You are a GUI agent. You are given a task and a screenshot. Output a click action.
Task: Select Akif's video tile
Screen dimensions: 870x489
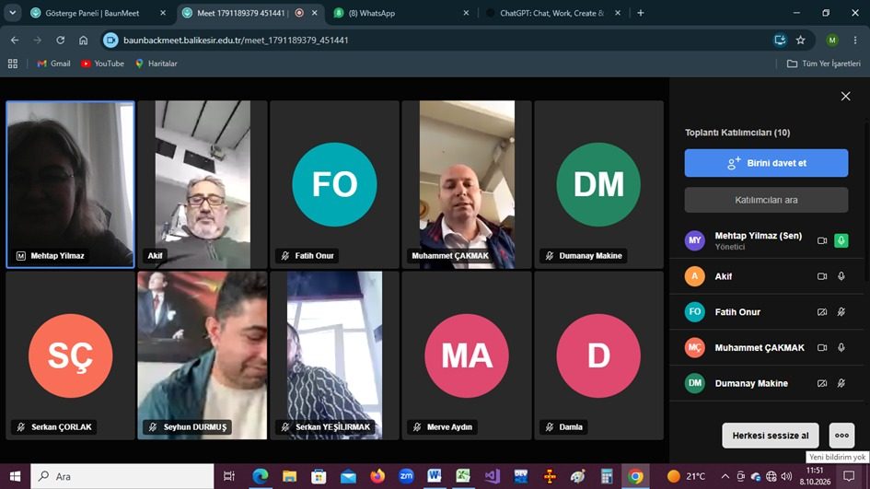tap(203, 184)
